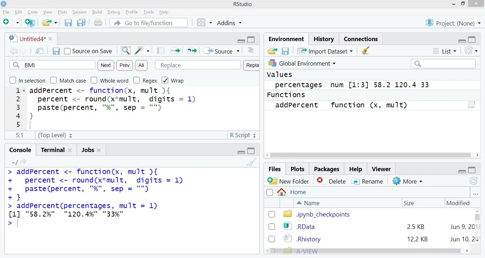Image resolution: width=485 pixels, height=258 pixels.
Task: Create a new file with the plus icon
Action: (x=5, y=22)
